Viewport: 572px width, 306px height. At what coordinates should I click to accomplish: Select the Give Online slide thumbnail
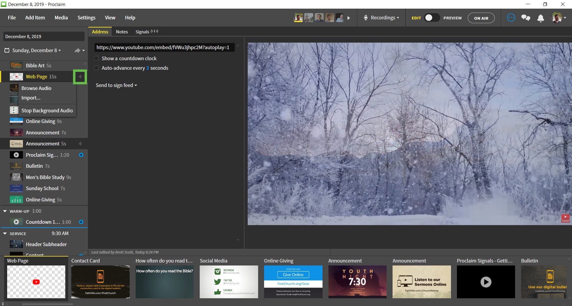click(x=293, y=282)
